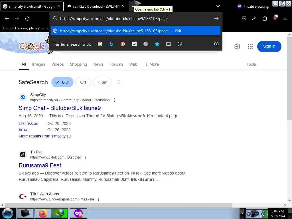Click the vertical scrollbar thumb
This screenshot has width=292, height=219.
[289, 78]
